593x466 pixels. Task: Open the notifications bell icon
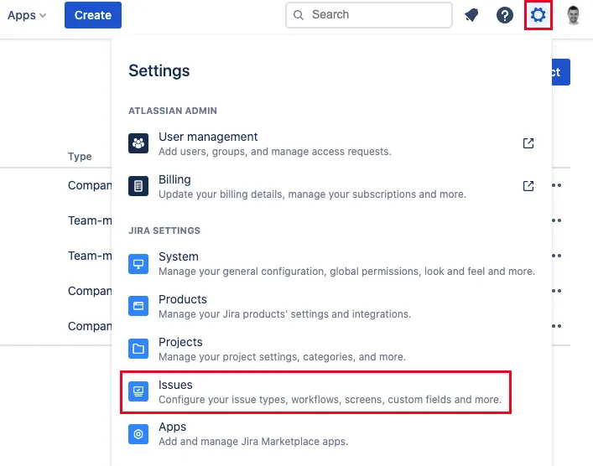coord(471,15)
